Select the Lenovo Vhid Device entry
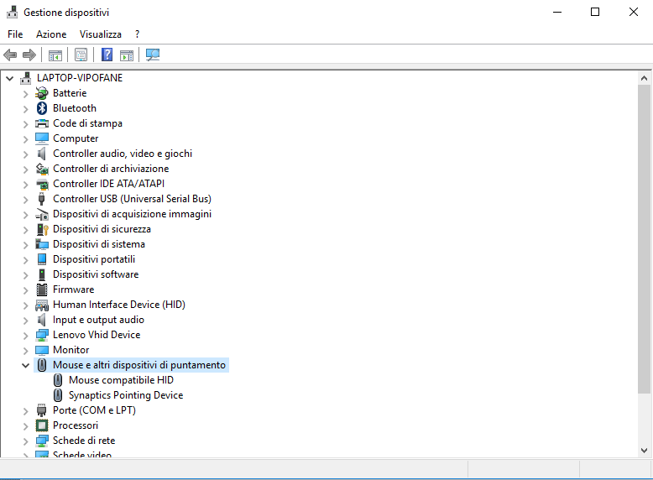Screen dimensions: 653x480 pyautogui.click(x=96, y=335)
